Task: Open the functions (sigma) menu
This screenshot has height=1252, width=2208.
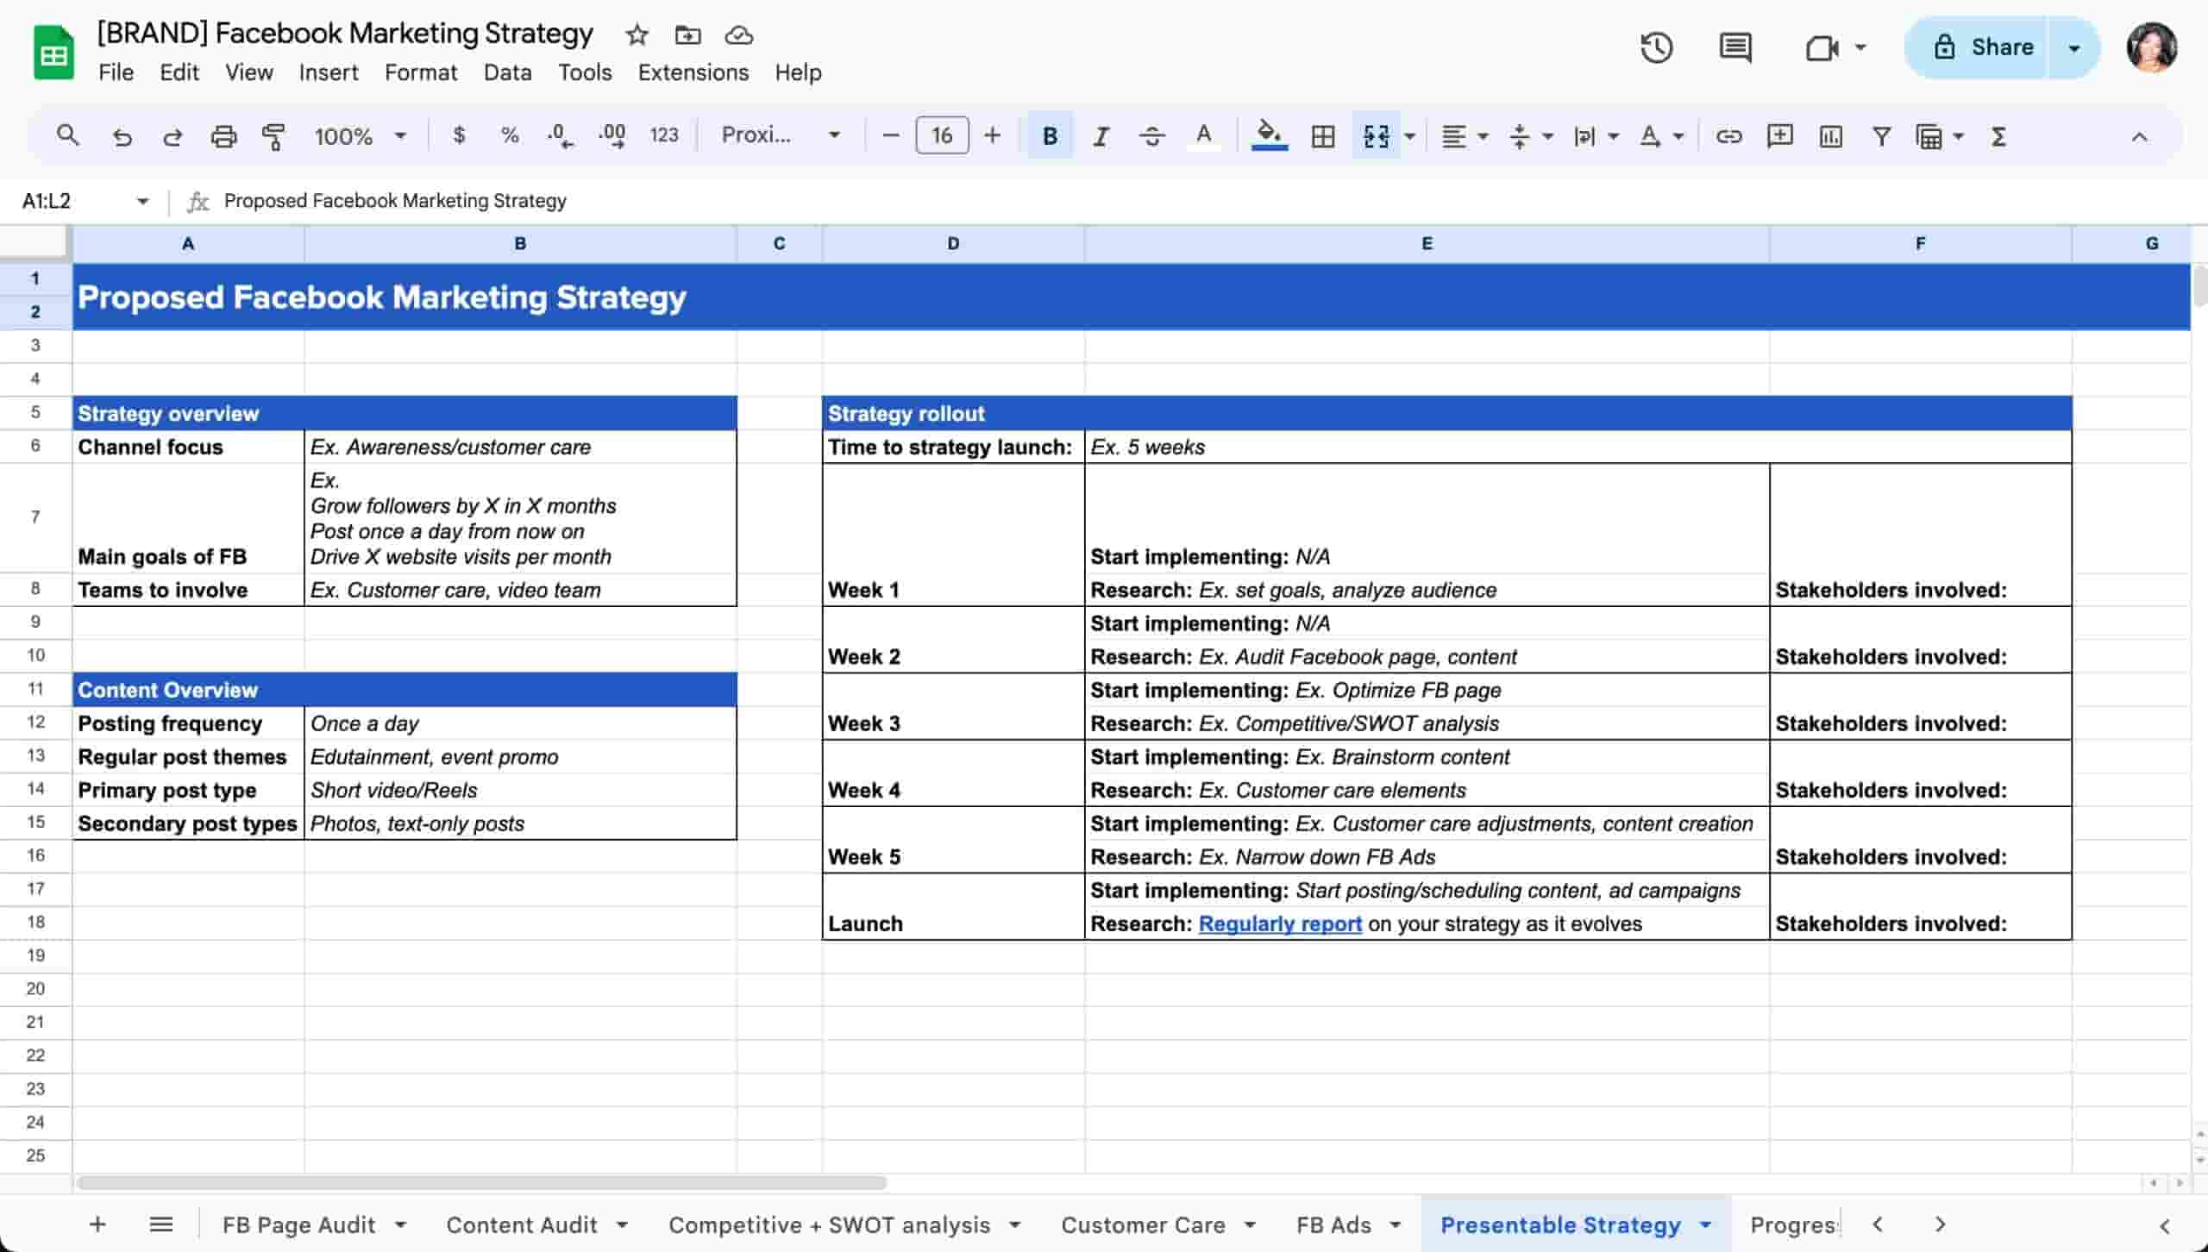Action: click(x=1998, y=135)
